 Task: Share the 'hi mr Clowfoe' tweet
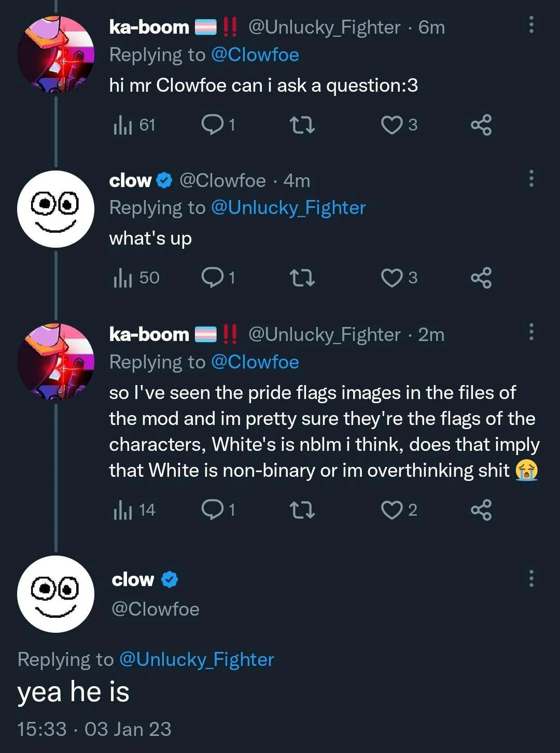(481, 125)
